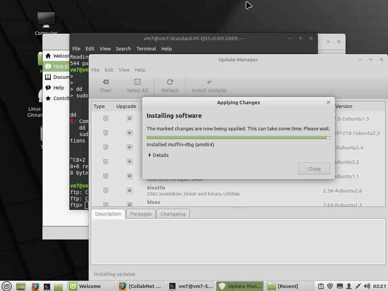Image resolution: width=388 pixels, height=291 pixels.
Task: Toggle the upgrade checkbox in the fifth update row
Action: point(130,176)
